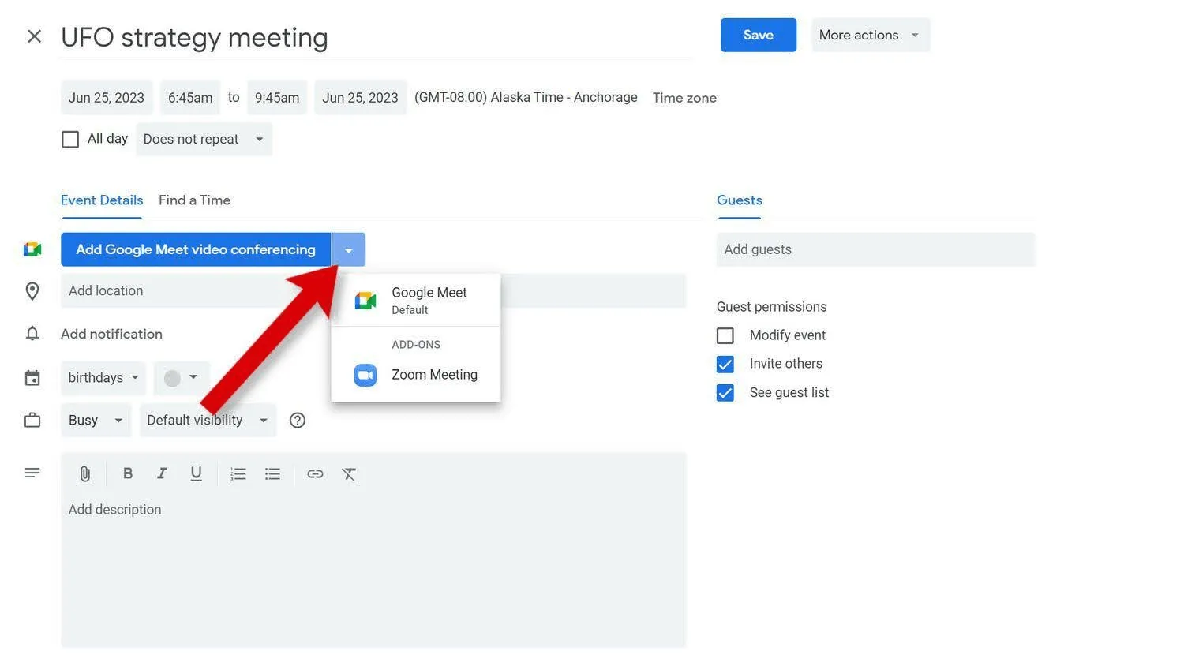Open the More actions dropdown
Viewport: 1184px width, 666px height.
pyautogui.click(x=871, y=36)
